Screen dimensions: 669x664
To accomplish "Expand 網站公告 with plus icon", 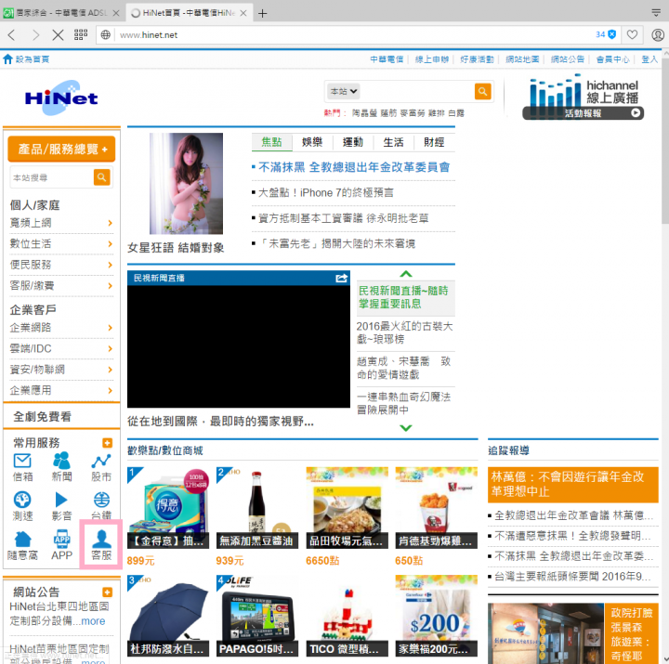I will click(x=107, y=592).
